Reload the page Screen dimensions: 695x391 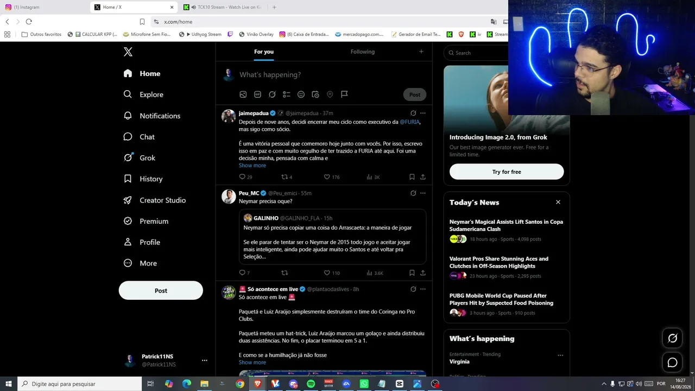(29, 22)
